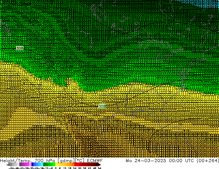The width and height of the screenshot is (219, 169).
Task: Click the '54' legend scale maximum value
Action: (x=99, y=168)
